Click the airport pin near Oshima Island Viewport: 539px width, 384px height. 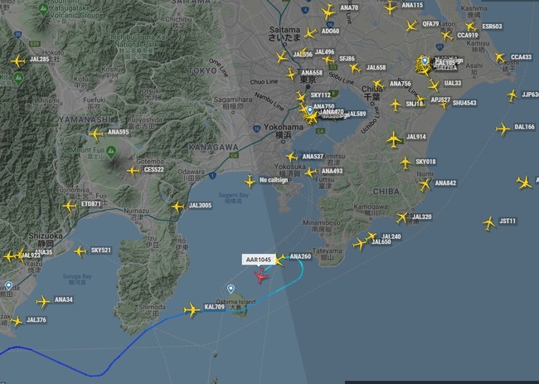tap(231, 289)
